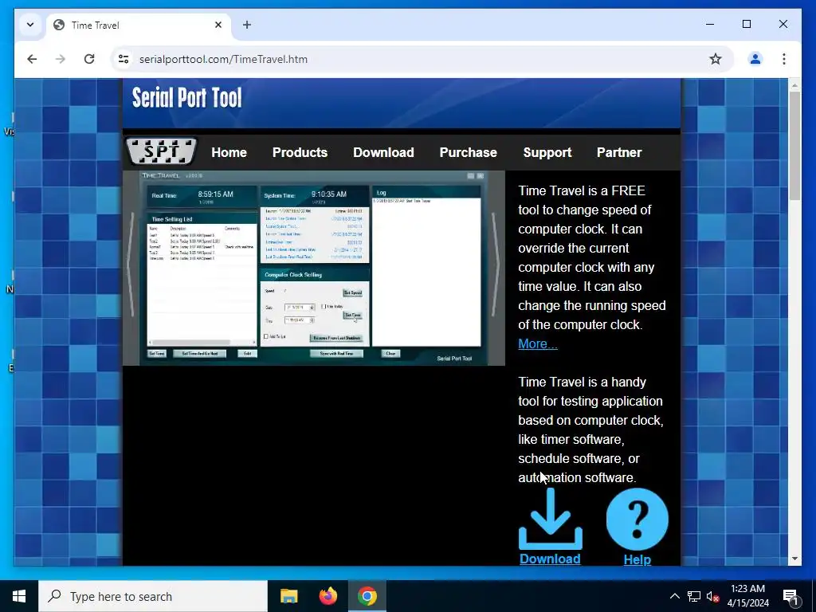Launch Firefox from the taskbar
The image size is (816, 612).
[328, 596]
